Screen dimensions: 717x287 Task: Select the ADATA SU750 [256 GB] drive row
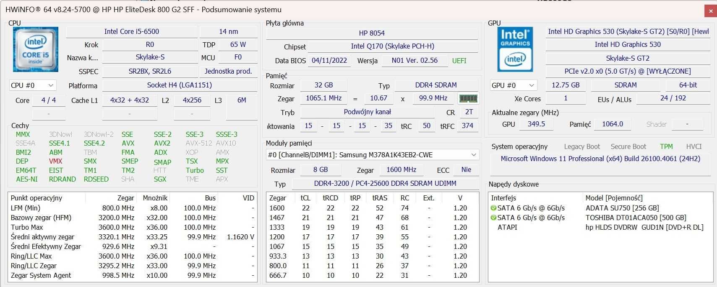(600, 208)
